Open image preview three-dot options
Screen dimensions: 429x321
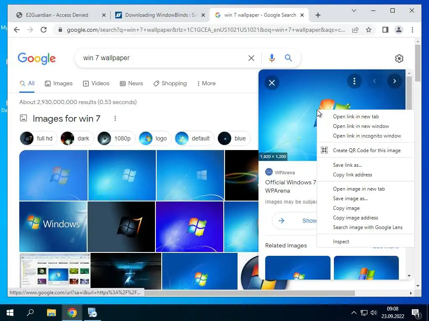[x=354, y=81]
